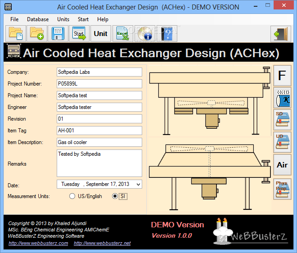Click the Item Tag field AH-001
This screenshot has width=297, height=253.
point(99,131)
